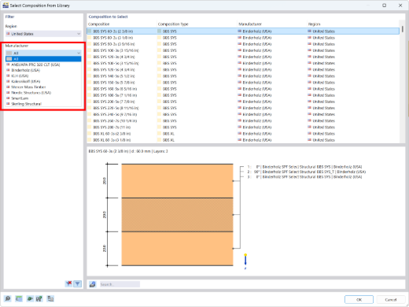Sort by the Composition column header

coord(122,24)
